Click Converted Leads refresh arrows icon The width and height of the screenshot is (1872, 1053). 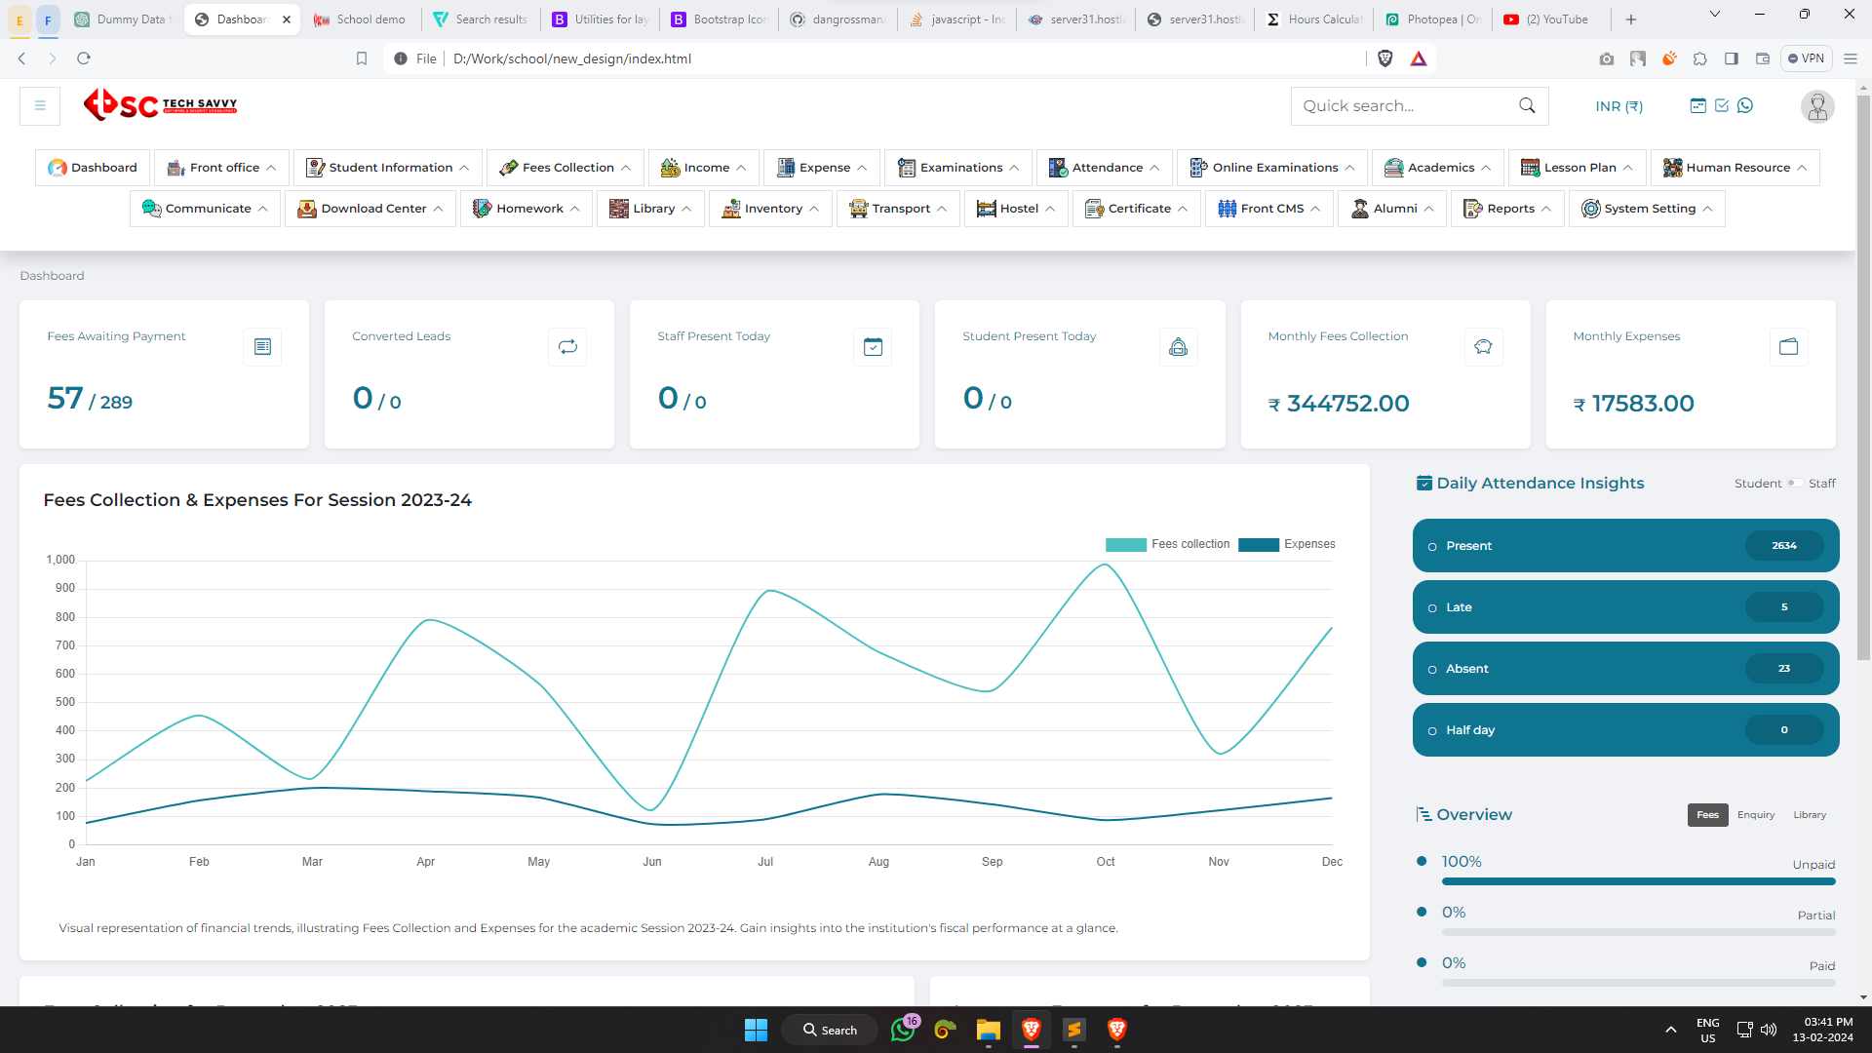click(567, 346)
